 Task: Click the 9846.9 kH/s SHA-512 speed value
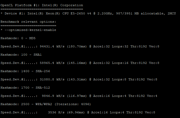[x=53, y=96]
